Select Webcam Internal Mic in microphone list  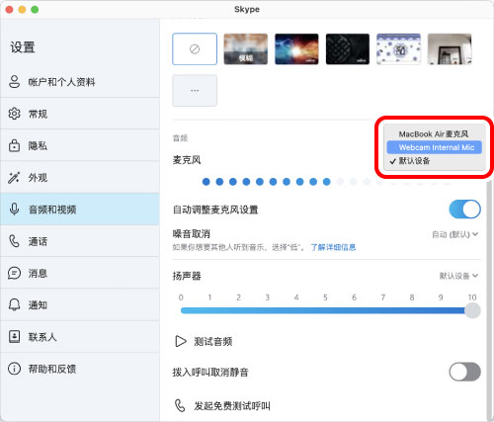coord(434,147)
